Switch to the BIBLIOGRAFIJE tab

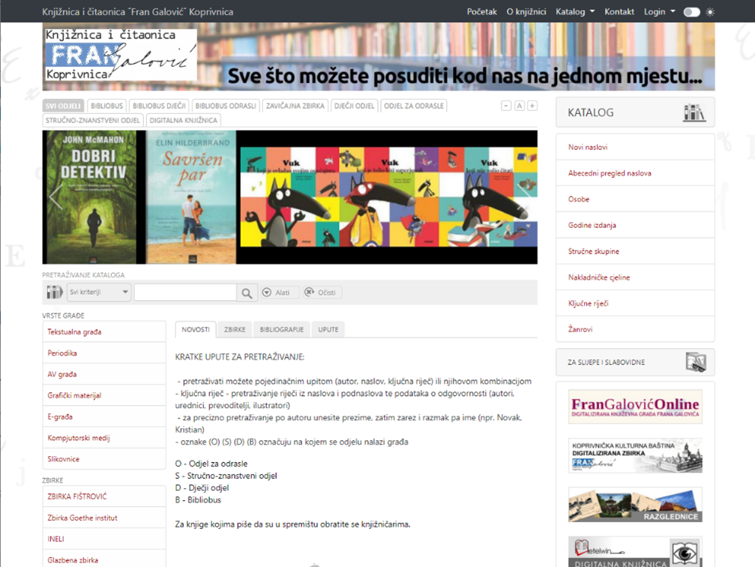coord(282,329)
